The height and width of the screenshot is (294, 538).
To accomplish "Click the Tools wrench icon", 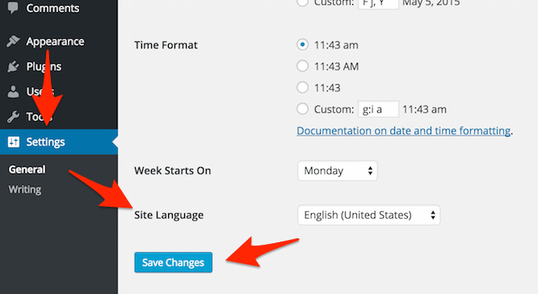I will coord(13,116).
